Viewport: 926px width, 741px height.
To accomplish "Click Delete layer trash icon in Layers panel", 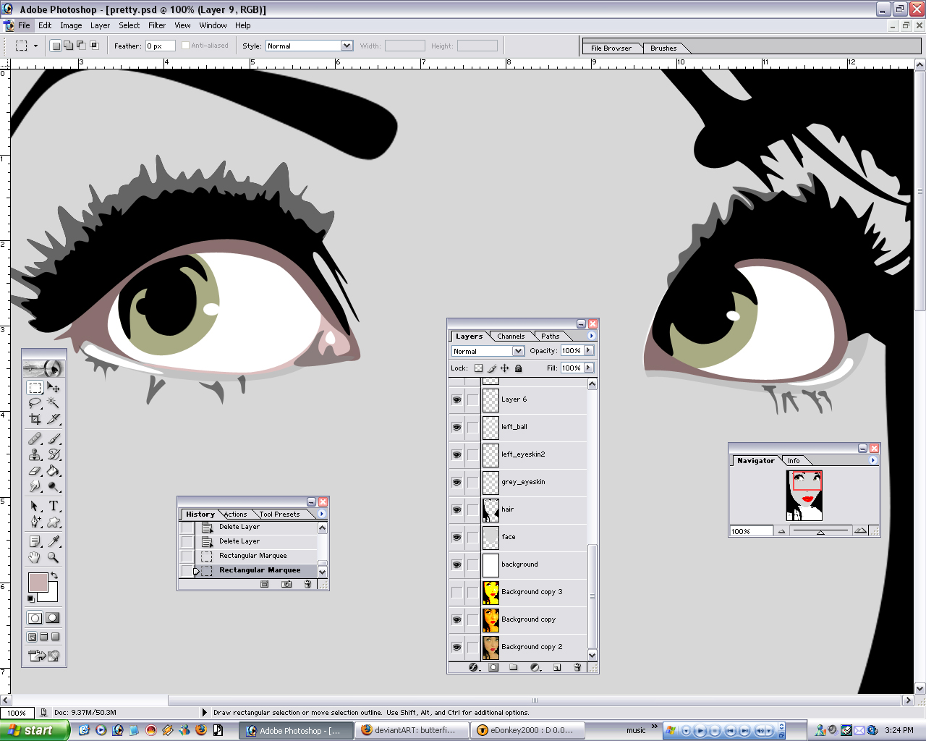I will coord(577,667).
